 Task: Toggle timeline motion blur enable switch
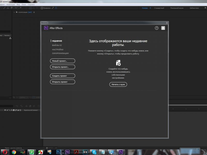(34, 106)
